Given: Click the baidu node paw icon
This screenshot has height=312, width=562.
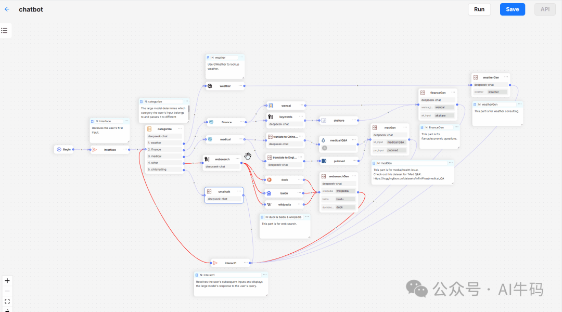Looking at the screenshot, I should click(x=269, y=193).
